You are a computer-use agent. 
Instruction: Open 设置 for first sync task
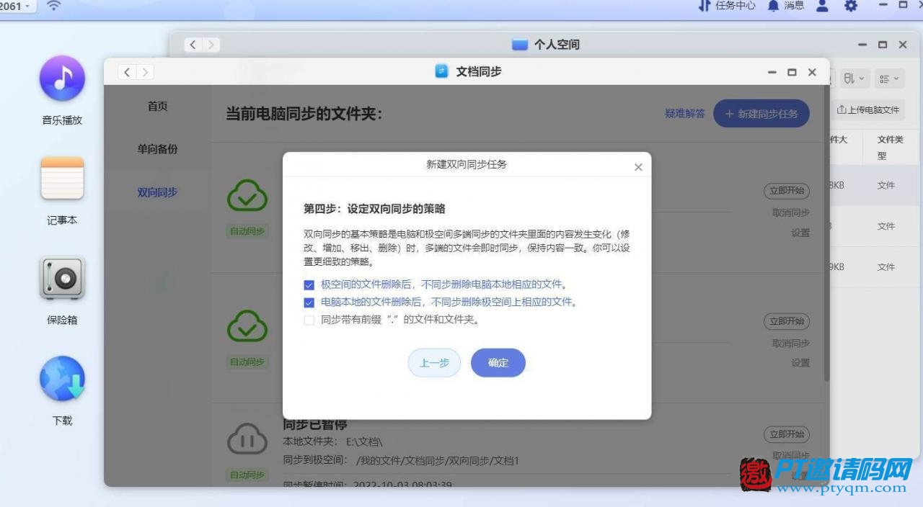[800, 233]
